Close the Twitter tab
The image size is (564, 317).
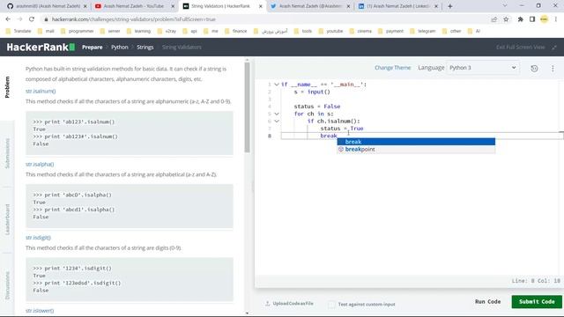tap(348, 6)
